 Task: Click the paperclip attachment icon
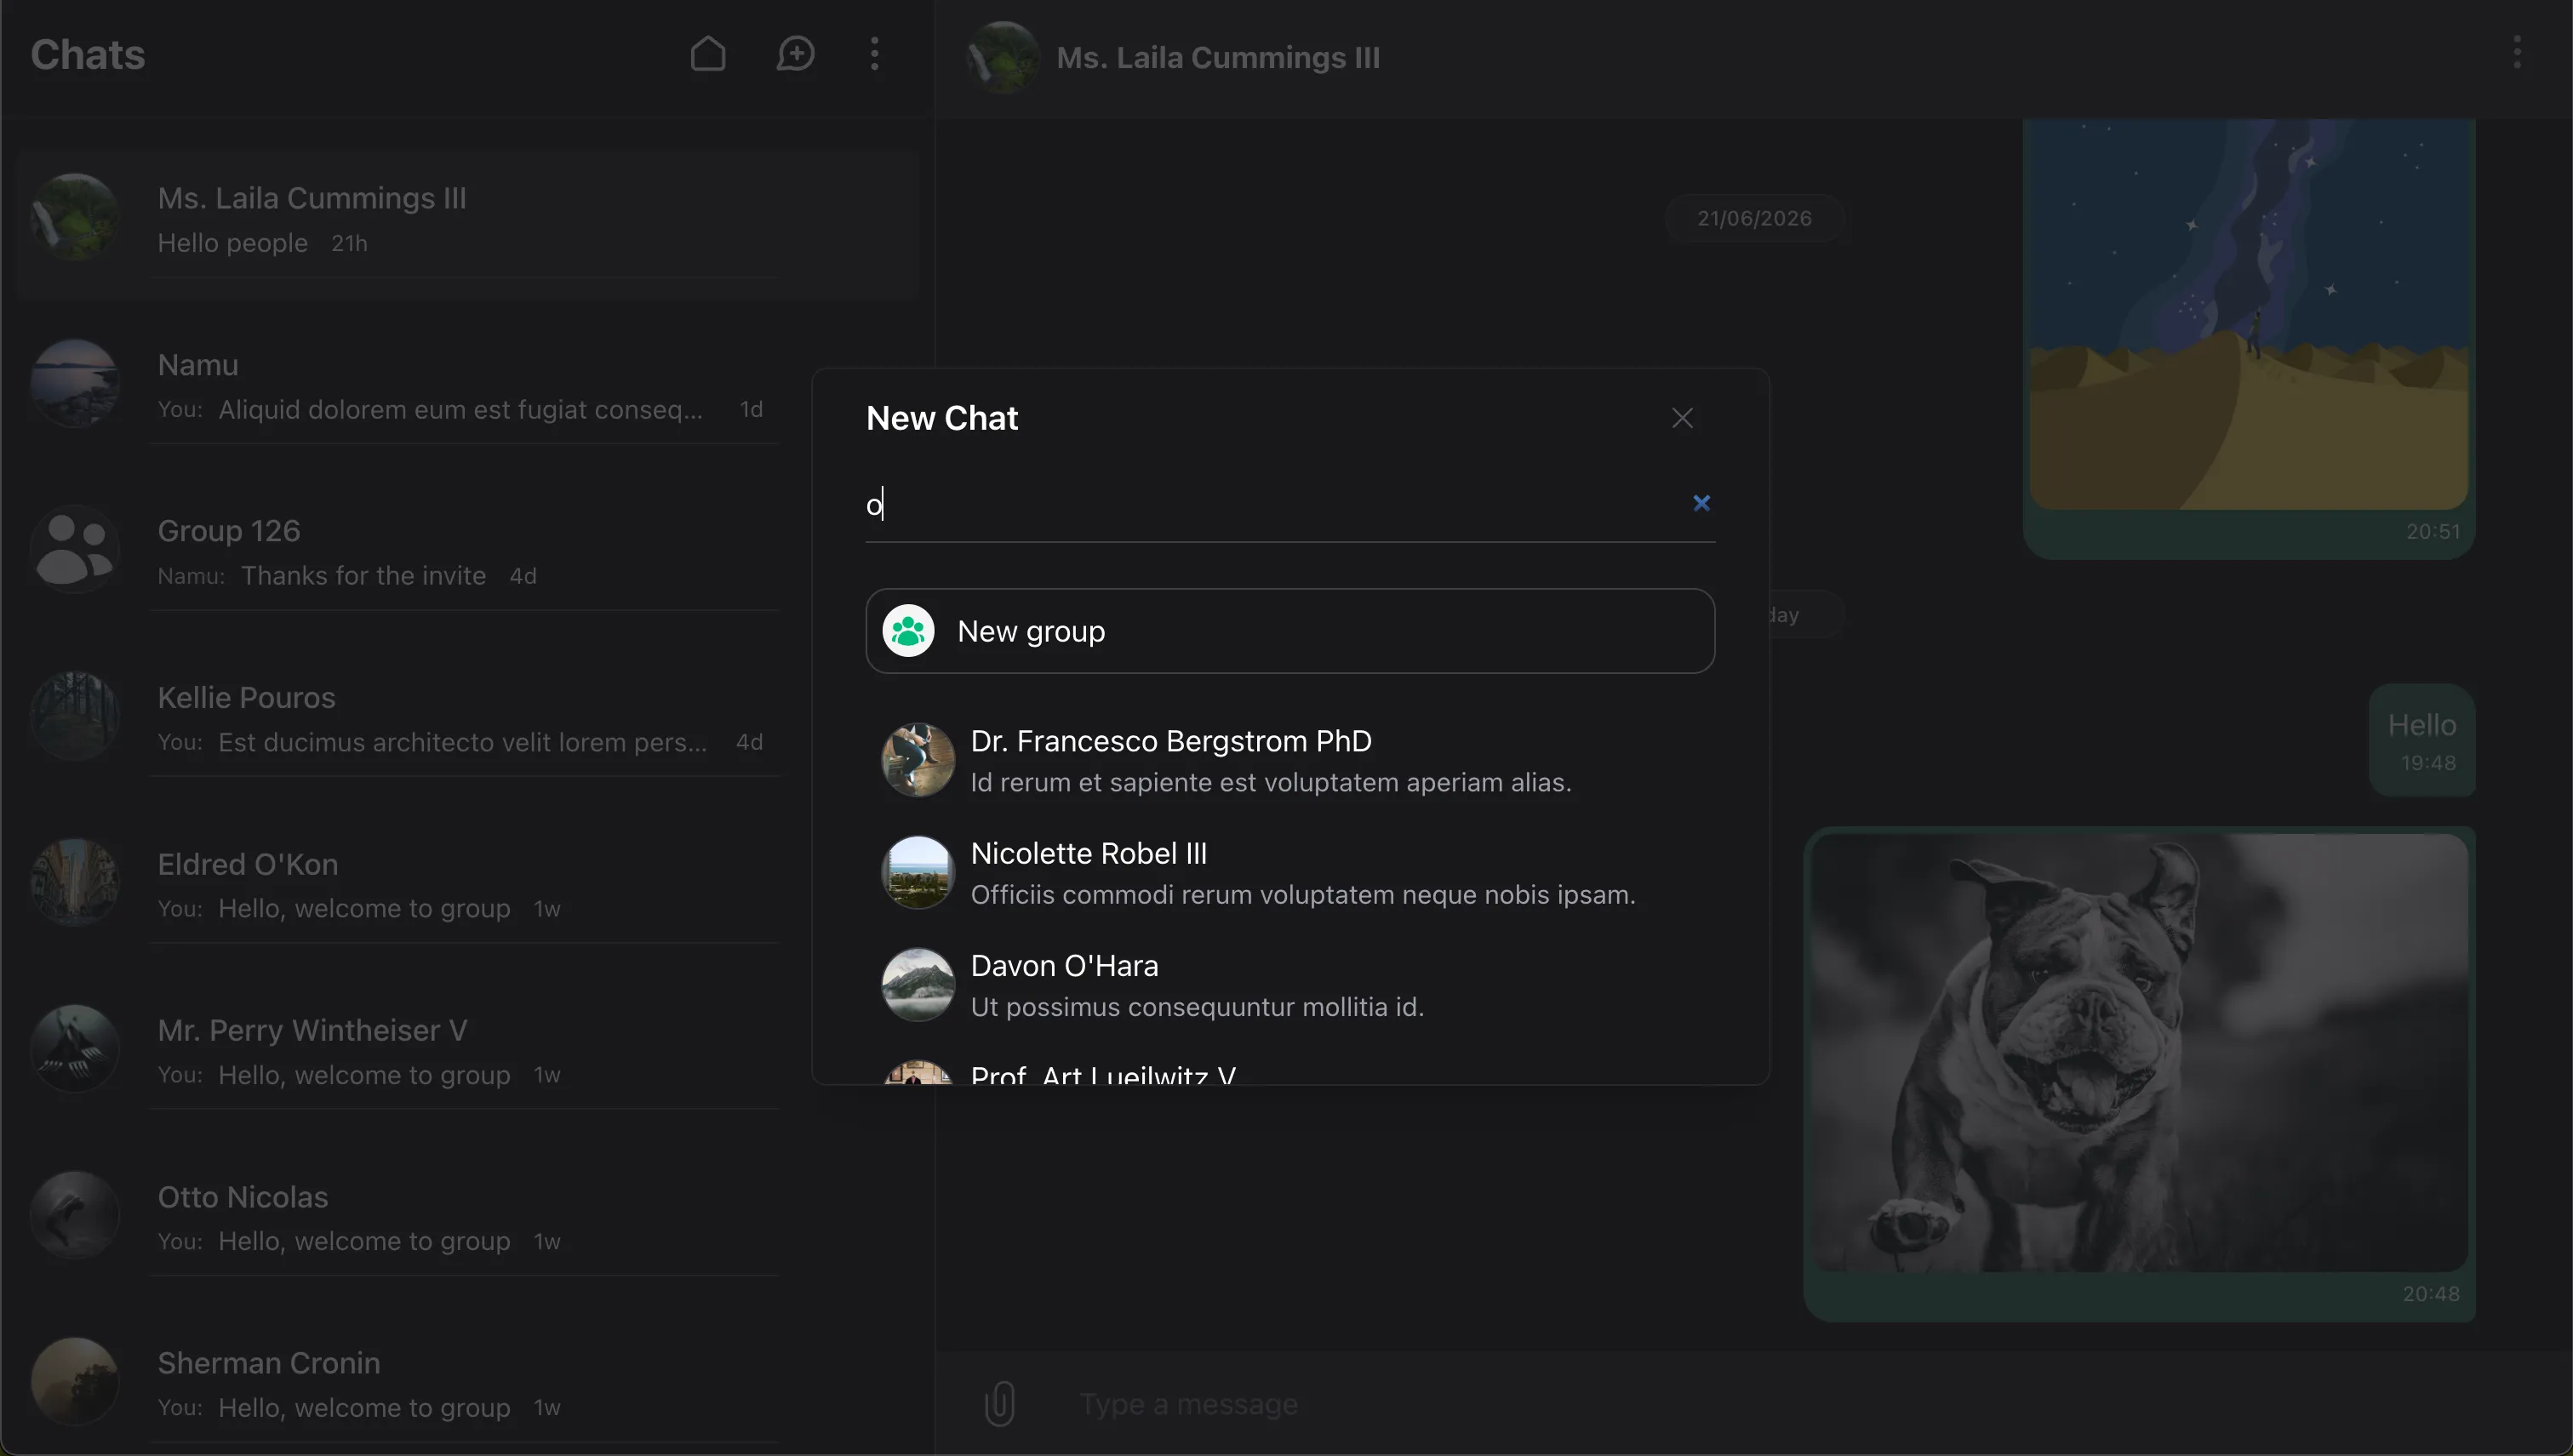pyautogui.click(x=999, y=1403)
